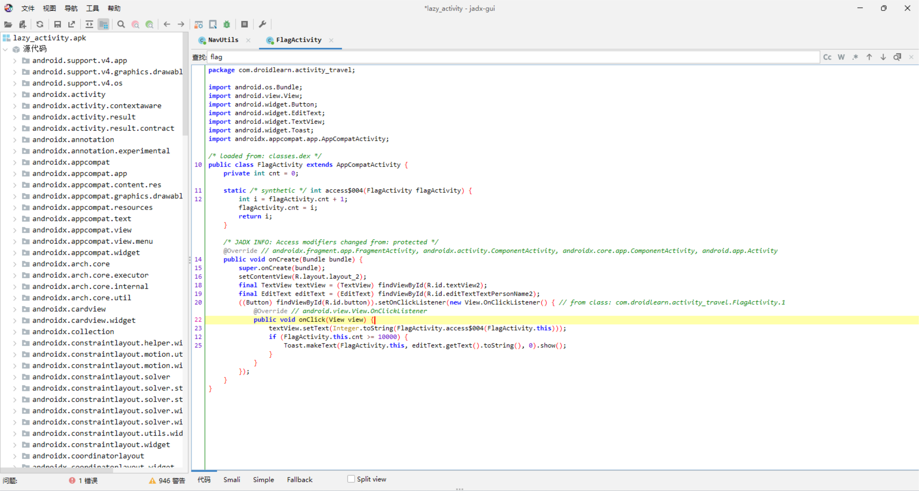Click the export project icon
Screen dimensions: 919x491
click(x=71, y=24)
